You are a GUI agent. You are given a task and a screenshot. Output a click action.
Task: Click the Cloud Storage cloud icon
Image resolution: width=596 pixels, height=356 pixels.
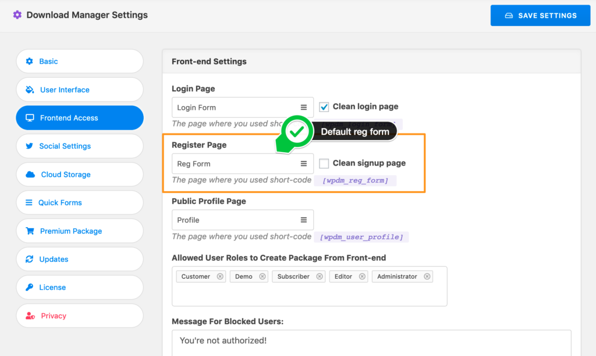click(29, 174)
